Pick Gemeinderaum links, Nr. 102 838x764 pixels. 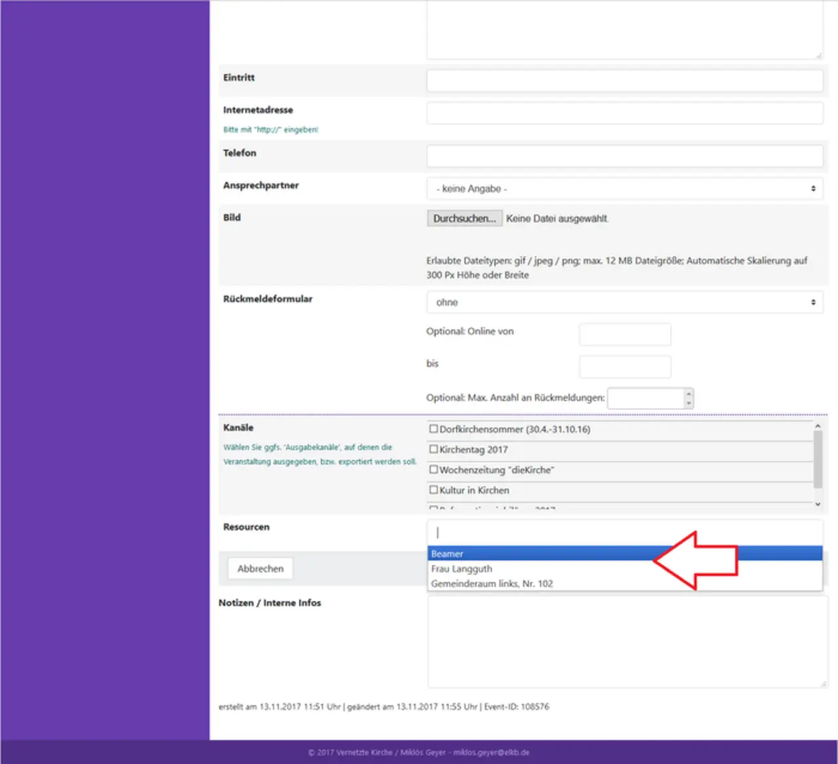625,583
